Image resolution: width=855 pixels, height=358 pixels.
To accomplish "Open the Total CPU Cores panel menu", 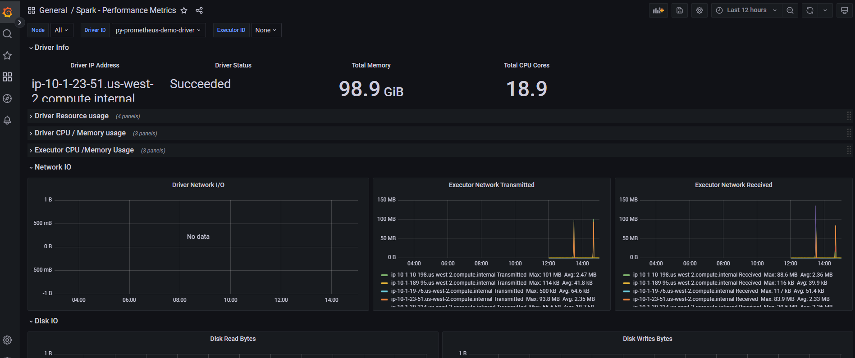I will [x=526, y=65].
